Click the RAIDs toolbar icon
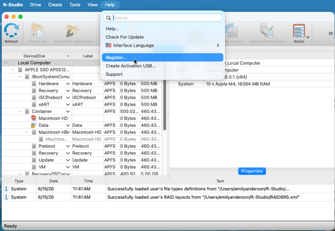Image resolution: width=335 pixels, height=231 pixels. 299,31
